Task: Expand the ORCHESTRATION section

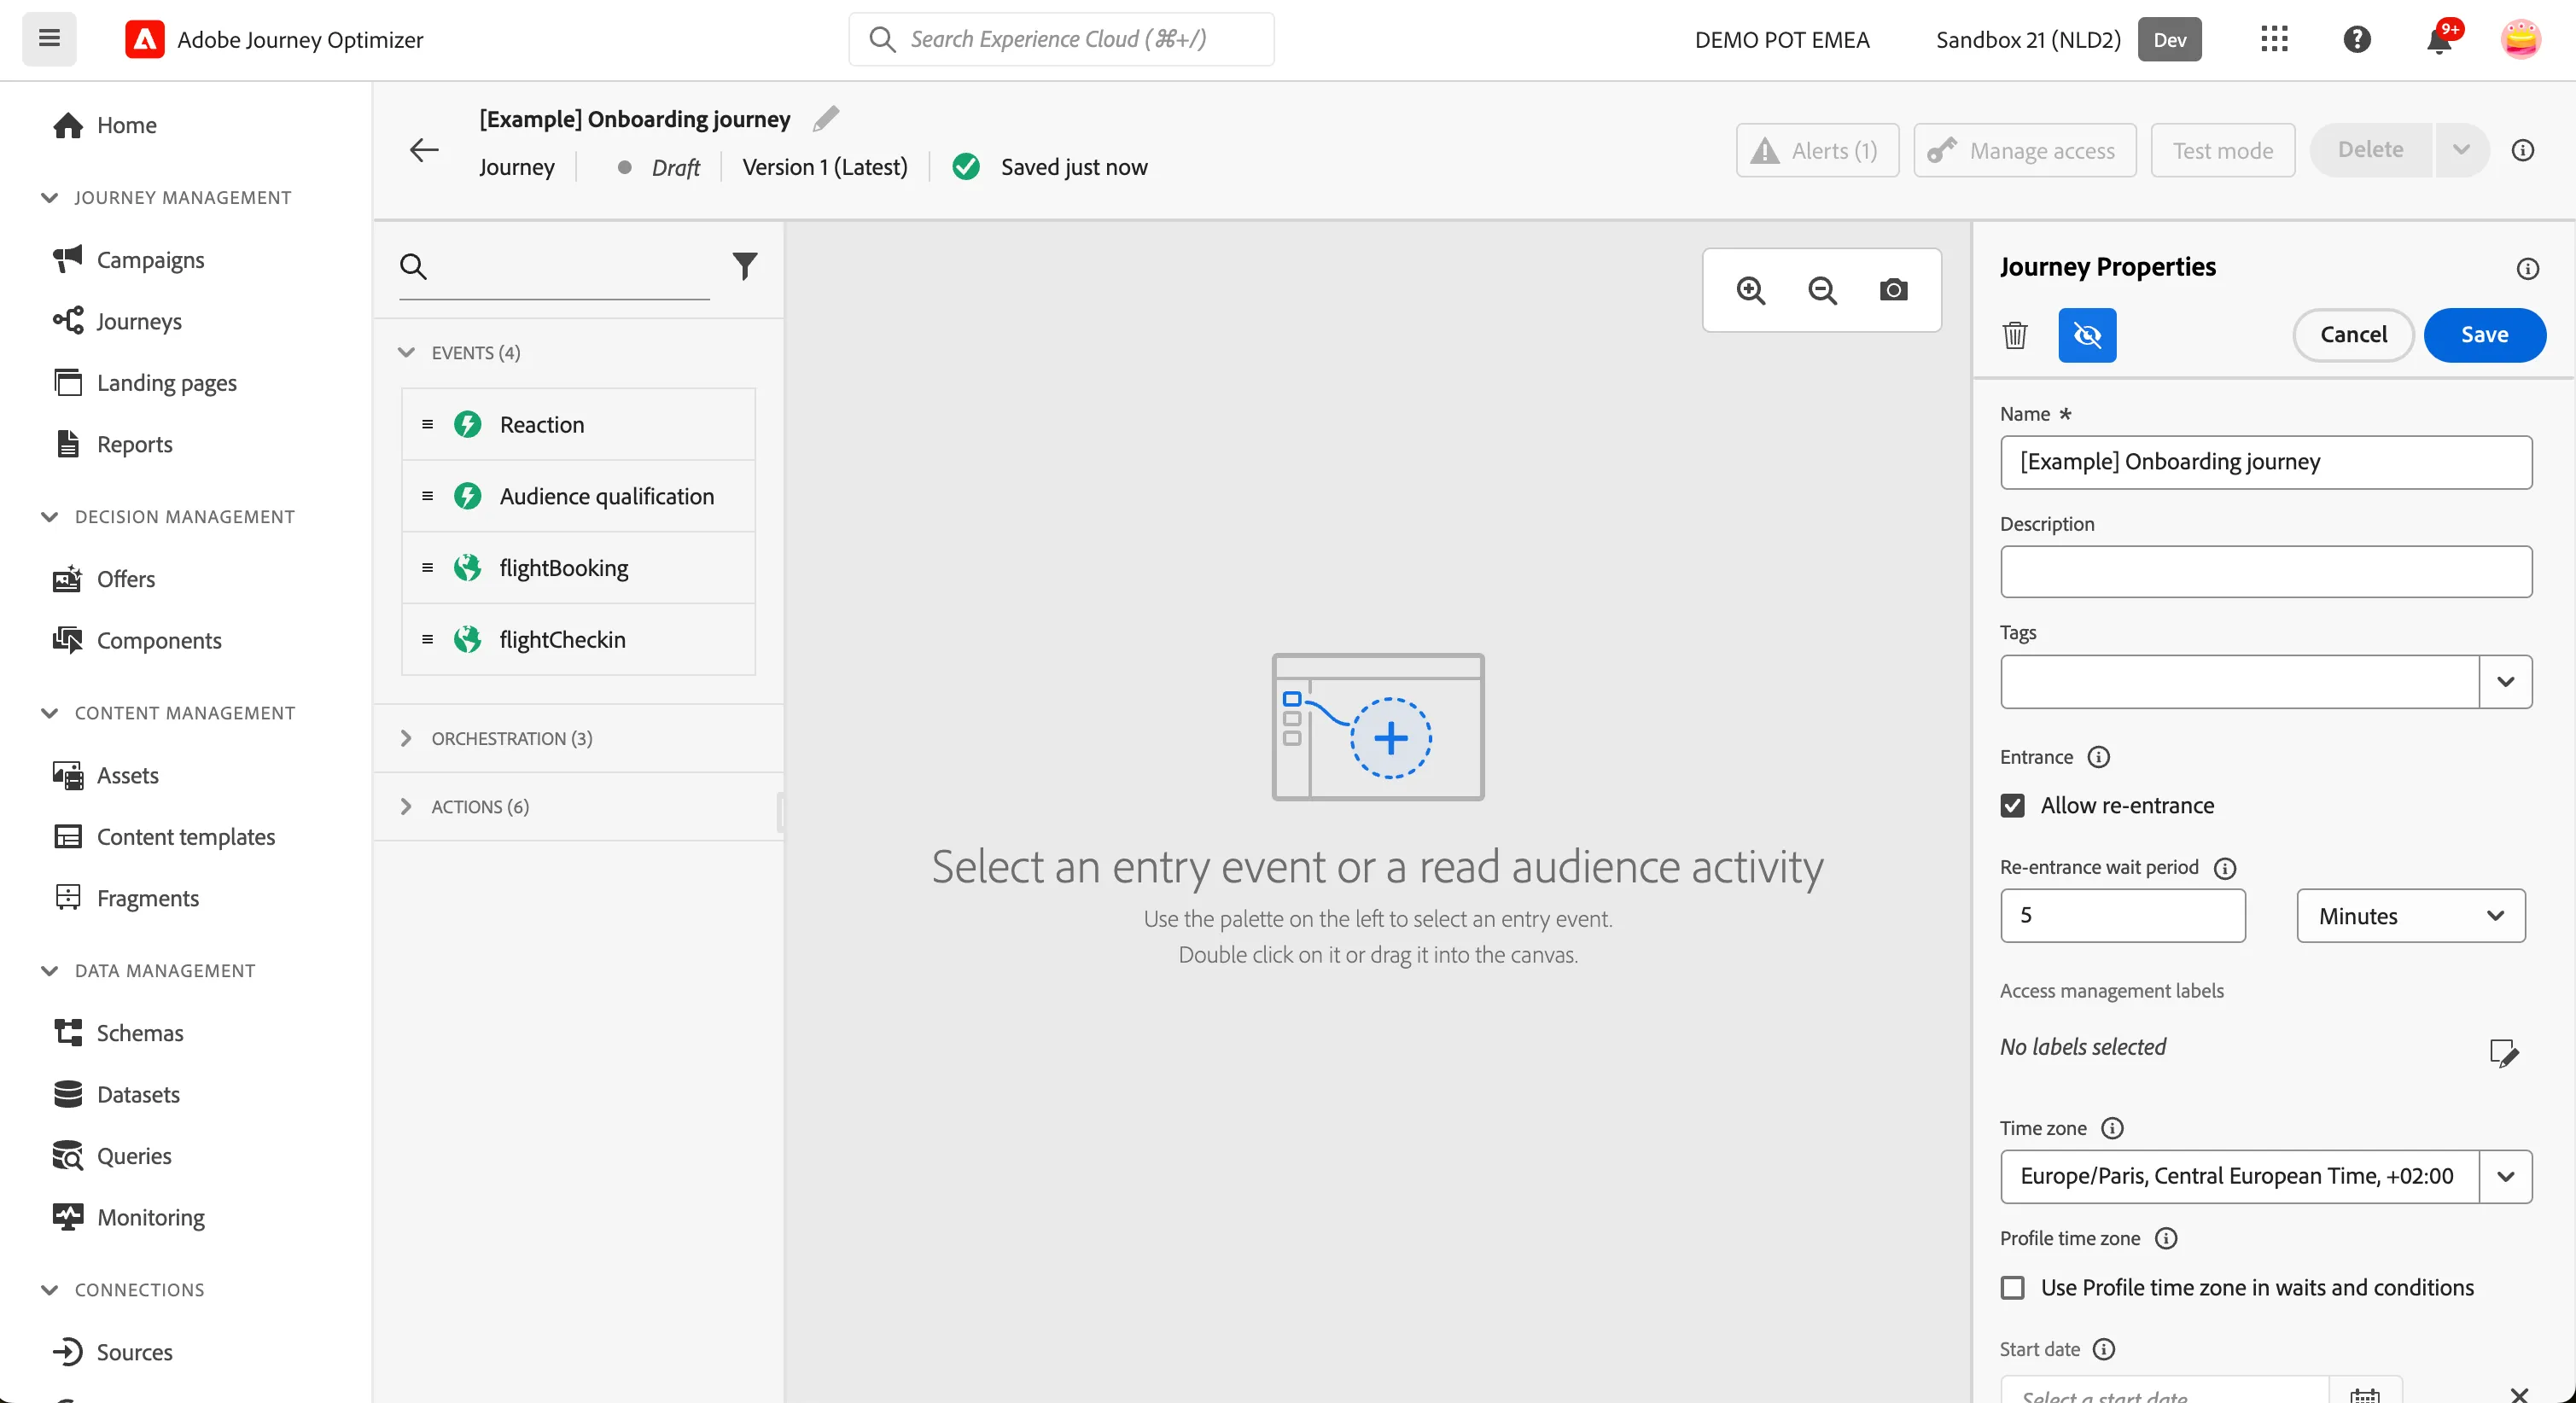Action: [x=406, y=739]
